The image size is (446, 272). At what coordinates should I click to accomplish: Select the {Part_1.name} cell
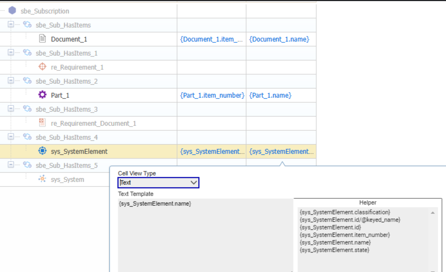click(x=270, y=95)
